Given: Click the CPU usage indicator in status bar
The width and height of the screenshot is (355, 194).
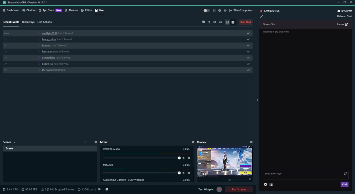Looking at the screenshot, I should point(10,189).
